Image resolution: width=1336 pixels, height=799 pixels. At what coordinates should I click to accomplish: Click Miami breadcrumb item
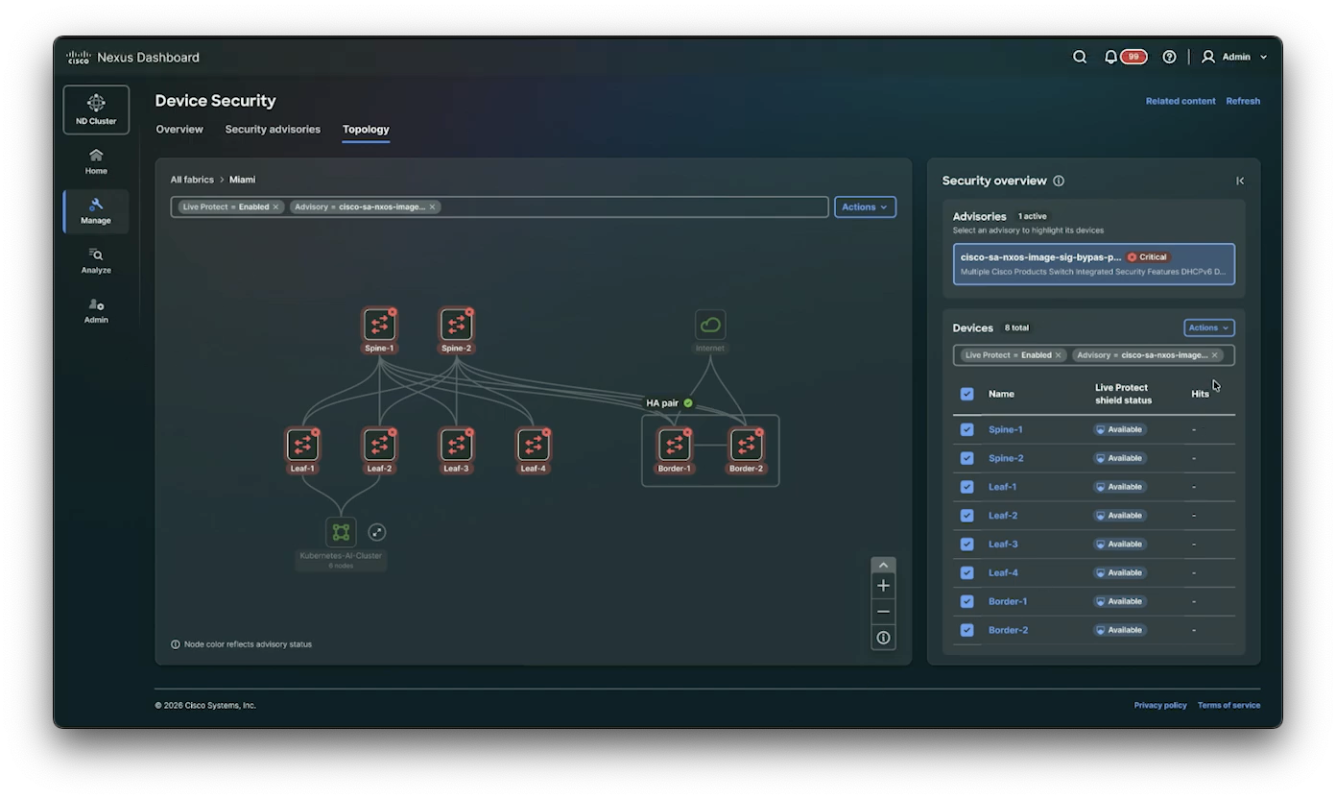click(x=242, y=180)
